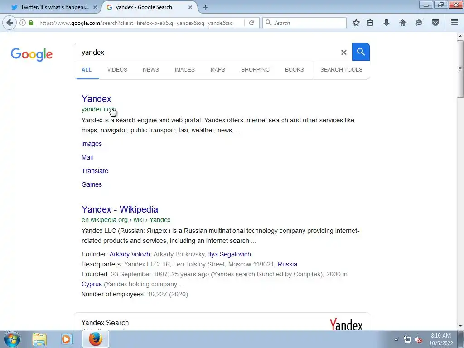The height and width of the screenshot is (348, 464).
Task: Open the Windows Start menu
Action: [x=12, y=339]
